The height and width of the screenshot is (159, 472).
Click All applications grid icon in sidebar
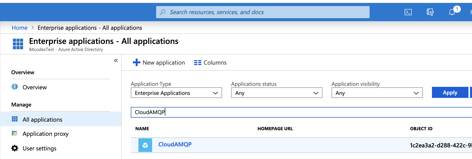(x=15, y=119)
